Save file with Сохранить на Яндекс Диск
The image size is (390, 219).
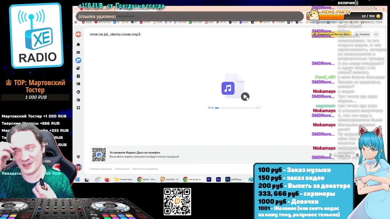tap(331, 34)
